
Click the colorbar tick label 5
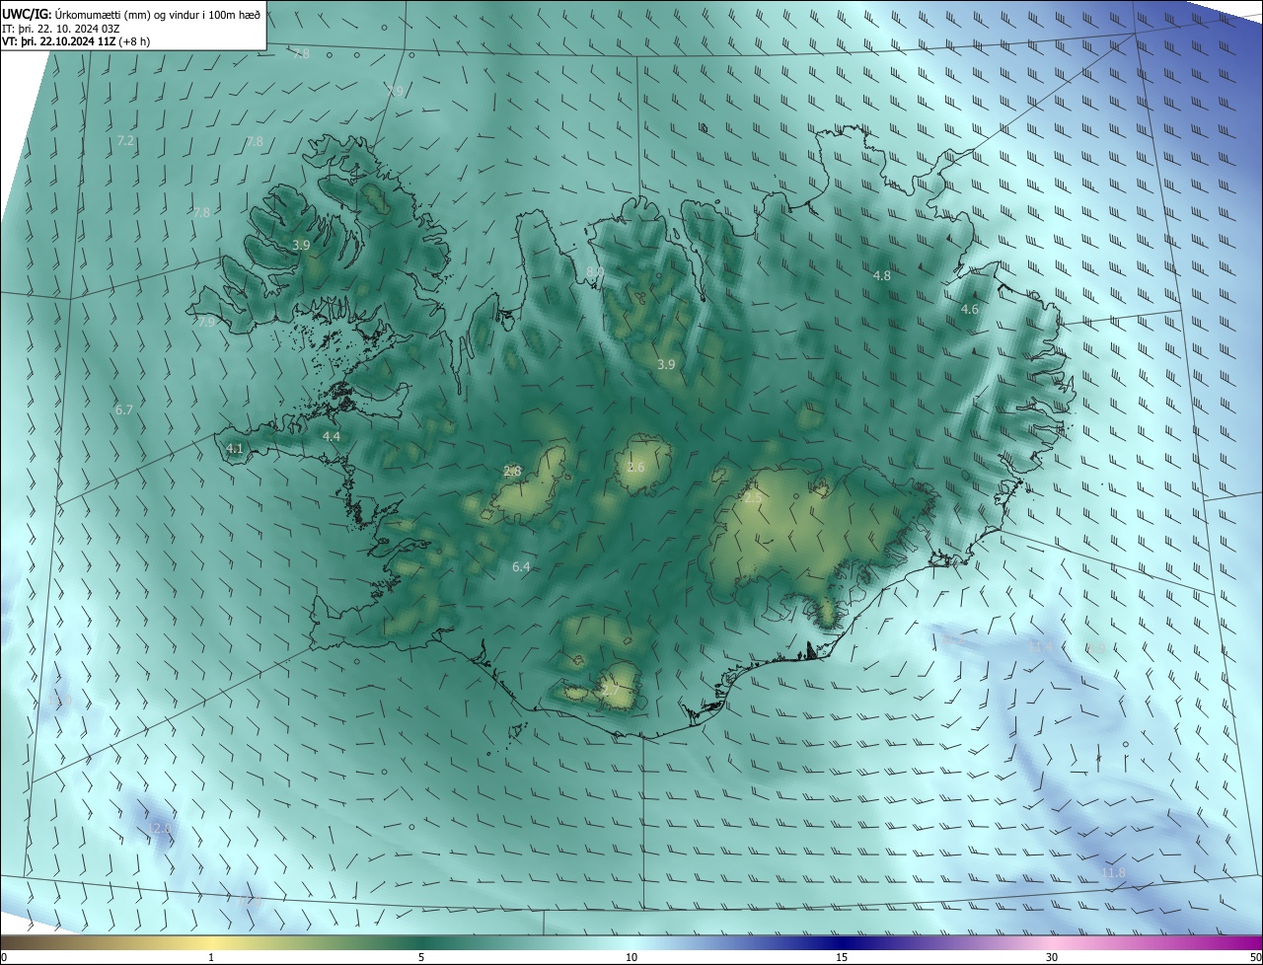tap(421, 958)
